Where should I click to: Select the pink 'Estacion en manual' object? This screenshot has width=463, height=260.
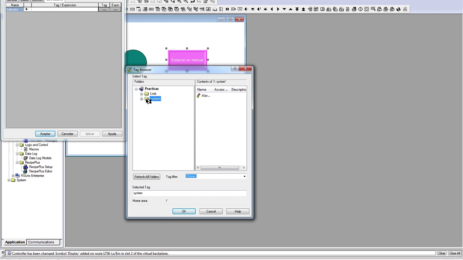click(x=187, y=60)
